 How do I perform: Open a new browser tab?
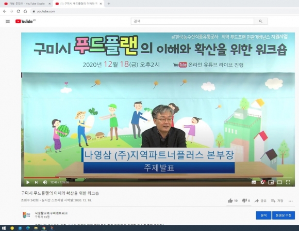(x=109, y=4)
